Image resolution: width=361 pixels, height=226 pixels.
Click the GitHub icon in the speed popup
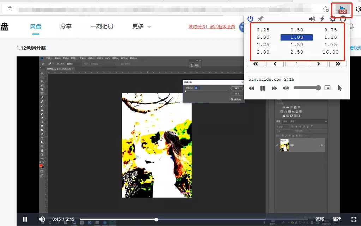click(x=343, y=19)
